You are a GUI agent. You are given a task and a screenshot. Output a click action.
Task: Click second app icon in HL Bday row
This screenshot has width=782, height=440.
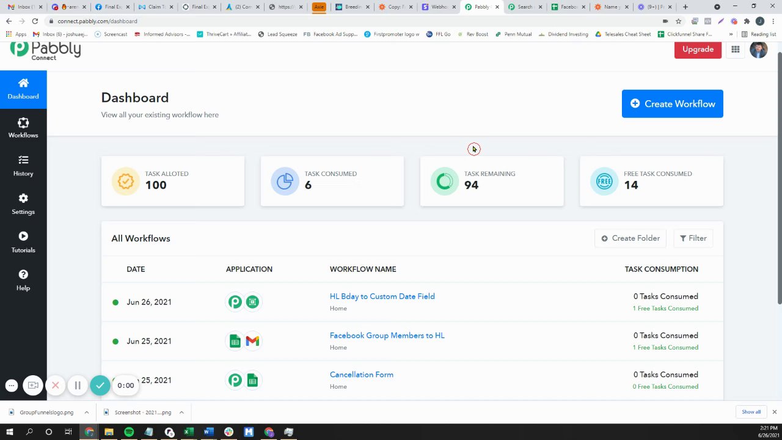click(252, 302)
